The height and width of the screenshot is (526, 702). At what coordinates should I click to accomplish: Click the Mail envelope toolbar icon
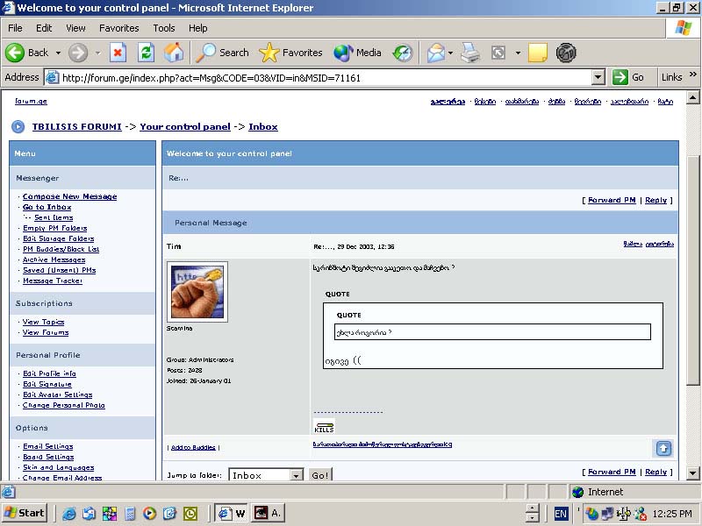[436, 53]
